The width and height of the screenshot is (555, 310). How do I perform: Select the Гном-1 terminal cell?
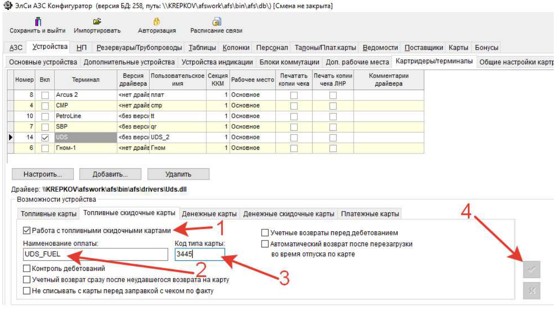[x=86, y=148]
